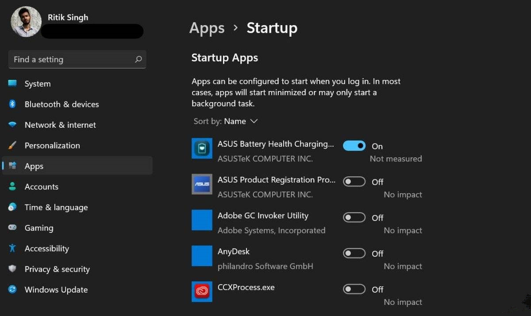Go to Windows Update settings
Screen dimensions: 531x316
tap(56, 289)
